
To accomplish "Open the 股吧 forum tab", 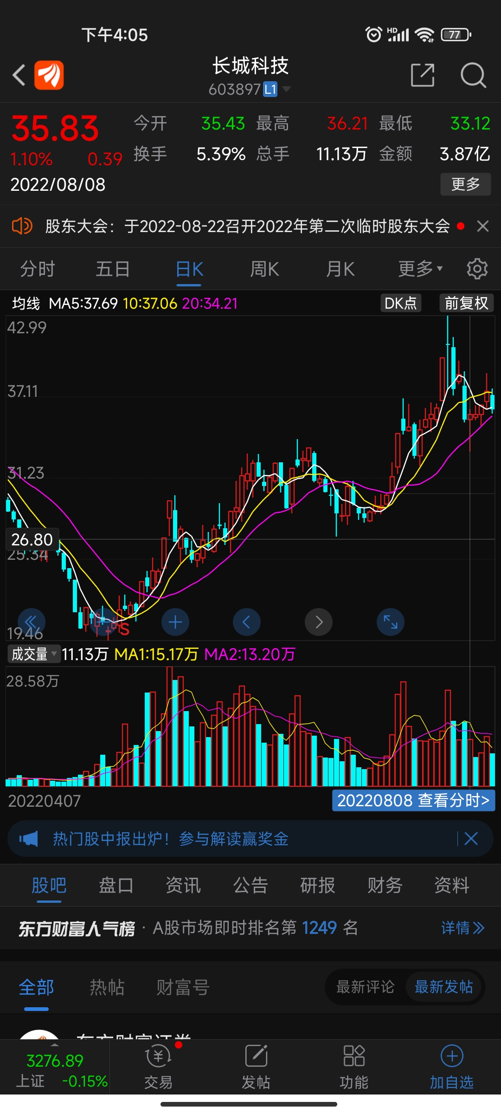I will point(49,885).
